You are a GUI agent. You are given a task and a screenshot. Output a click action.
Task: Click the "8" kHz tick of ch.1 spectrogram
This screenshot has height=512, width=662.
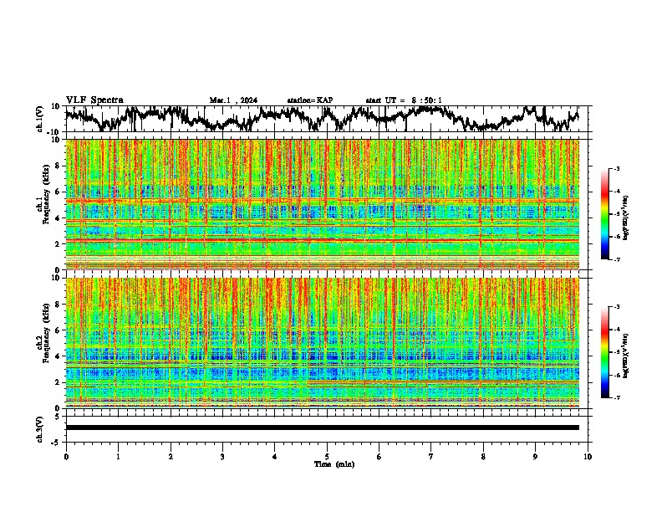pyautogui.click(x=59, y=166)
